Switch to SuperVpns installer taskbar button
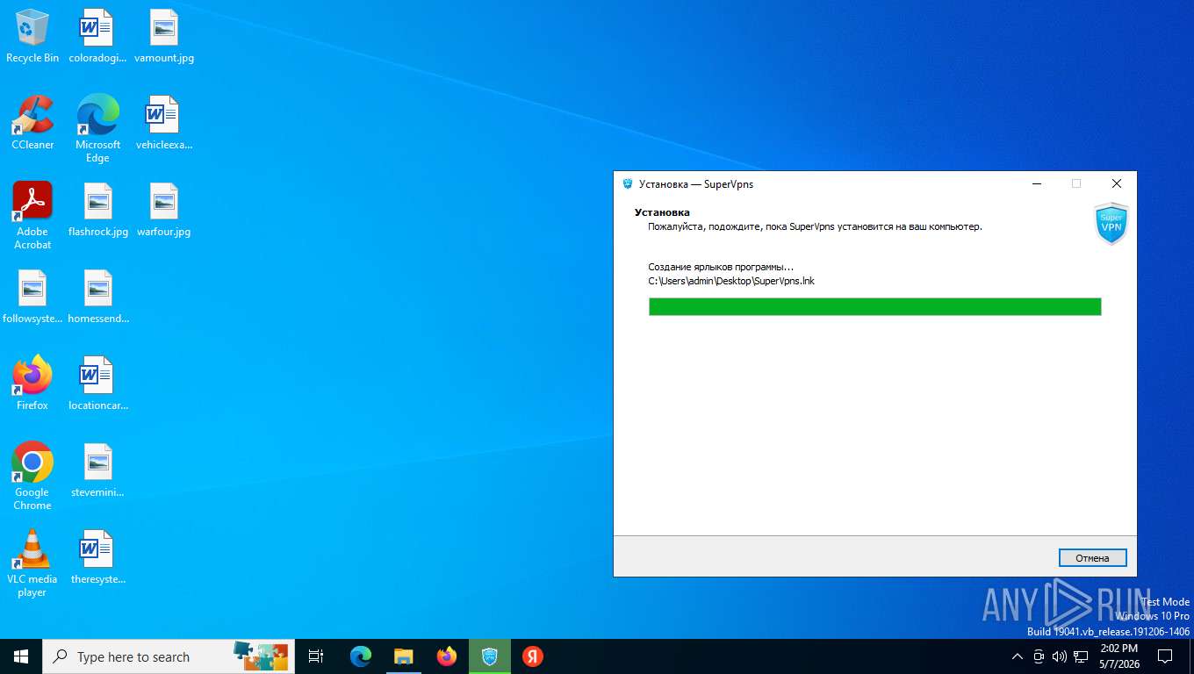This screenshot has height=674, width=1194. tap(490, 656)
